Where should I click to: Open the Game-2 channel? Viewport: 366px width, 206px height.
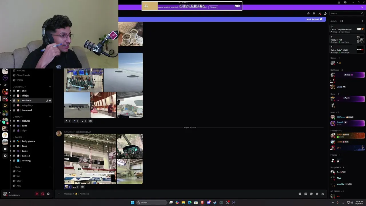click(x=31, y=156)
